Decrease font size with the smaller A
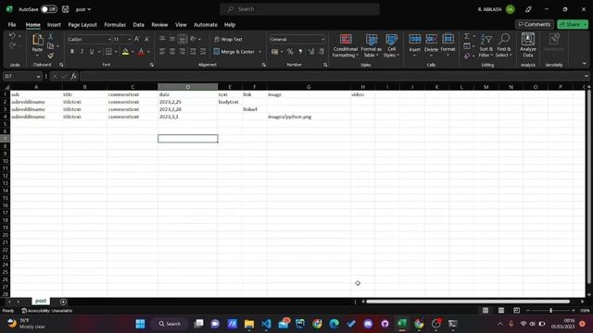The height and width of the screenshot is (333, 593). click(x=146, y=39)
